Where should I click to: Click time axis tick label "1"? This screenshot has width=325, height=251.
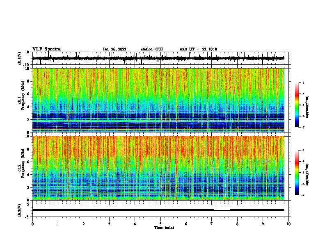coord(58,224)
